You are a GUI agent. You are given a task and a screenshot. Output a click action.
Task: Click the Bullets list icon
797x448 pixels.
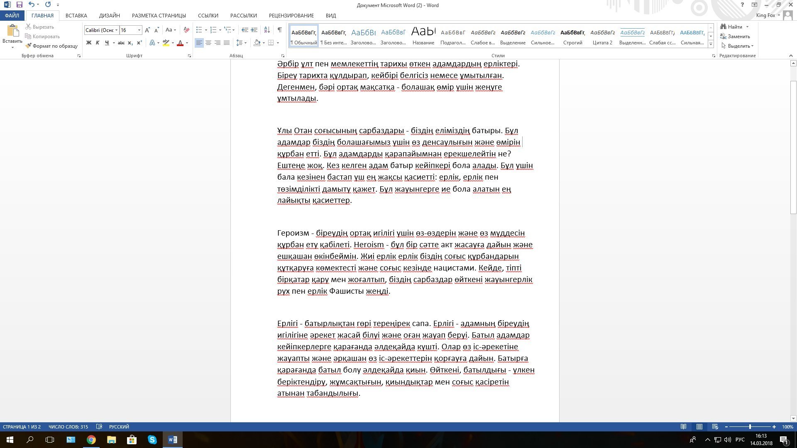tap(199, 30)
